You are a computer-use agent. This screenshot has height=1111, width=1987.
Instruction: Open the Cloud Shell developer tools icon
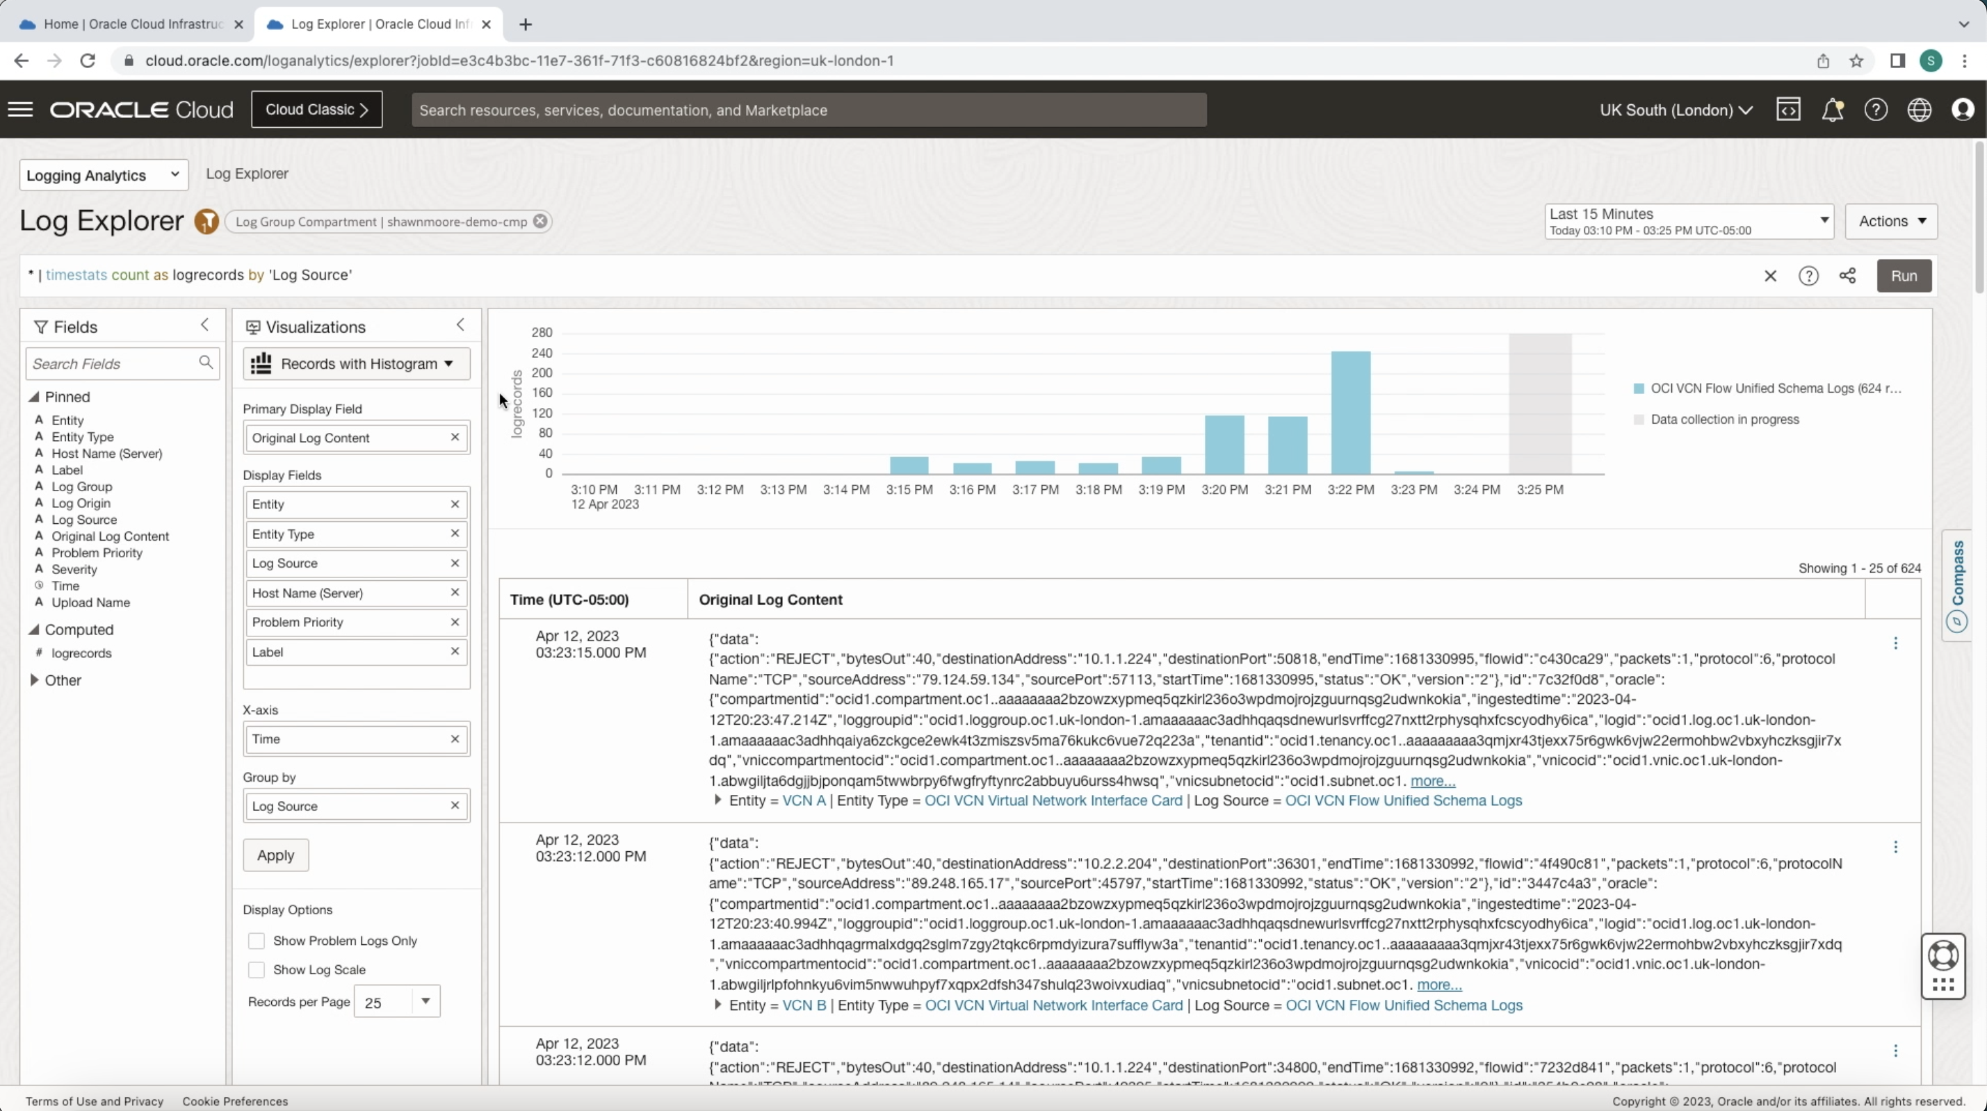click(x=1789, y=108)
